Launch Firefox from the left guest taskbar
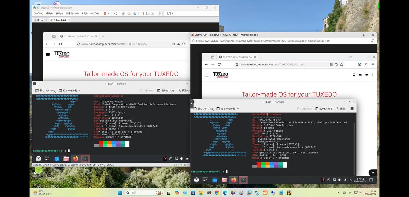The image size is (409, 197). [75, 158]
